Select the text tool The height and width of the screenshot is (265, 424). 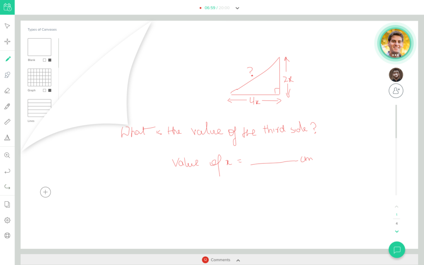[7, 137]
